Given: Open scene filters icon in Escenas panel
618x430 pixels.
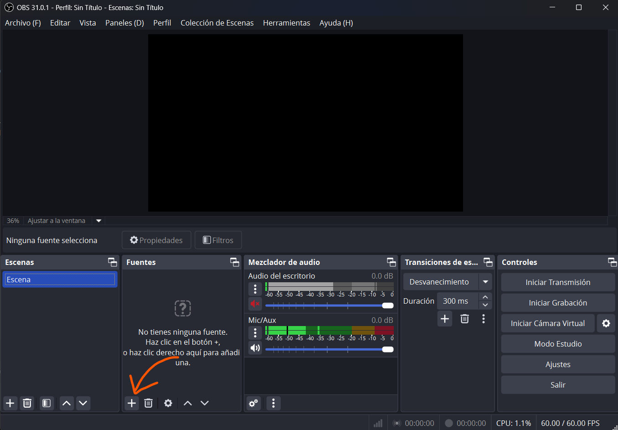Looking at the screenshot, I should click(46, 403).
